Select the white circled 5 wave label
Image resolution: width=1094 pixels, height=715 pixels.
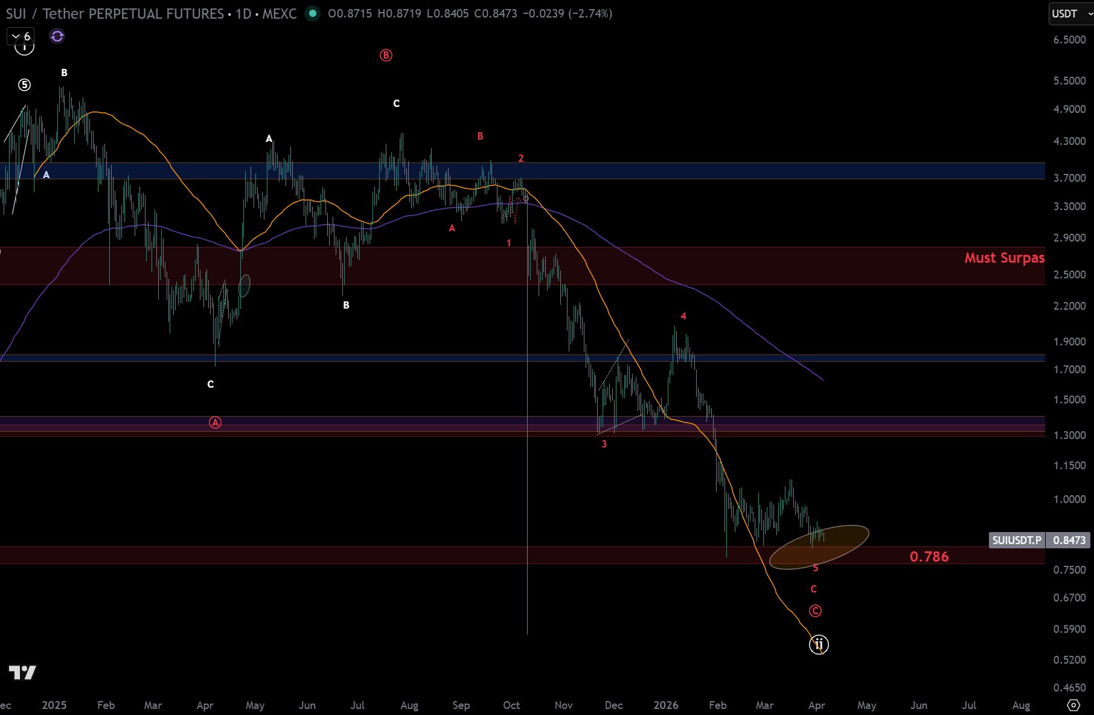tap(24, 85)
